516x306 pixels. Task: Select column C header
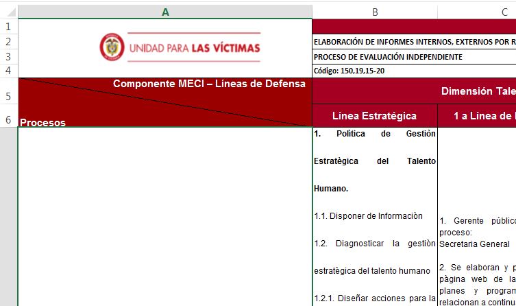click(x=477, y=12)
